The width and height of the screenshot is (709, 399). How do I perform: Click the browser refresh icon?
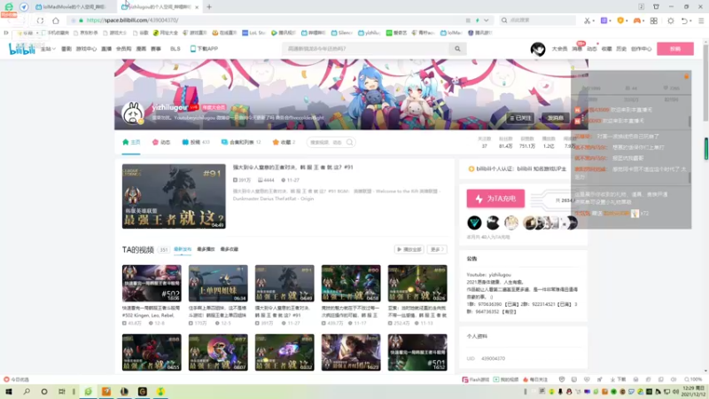pos(40,20)
